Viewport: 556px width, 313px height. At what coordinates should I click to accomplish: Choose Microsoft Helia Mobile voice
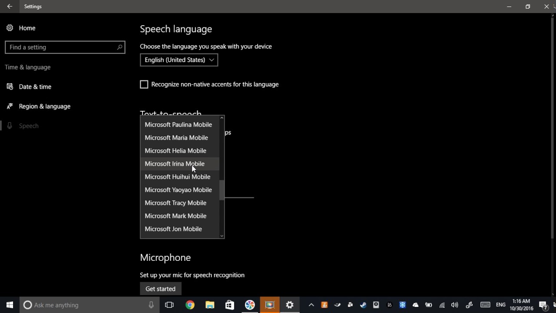coord(180,151)
